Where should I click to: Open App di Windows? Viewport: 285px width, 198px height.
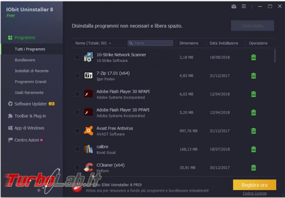pyautogui.click(x=29, y=128)
